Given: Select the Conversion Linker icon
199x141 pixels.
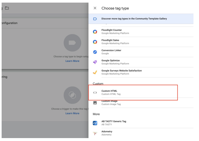Looking at the screenshot, I should pos(95,52).
